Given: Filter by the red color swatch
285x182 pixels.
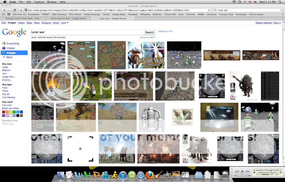Looking at the screenshot, I should tap(3, 112).
